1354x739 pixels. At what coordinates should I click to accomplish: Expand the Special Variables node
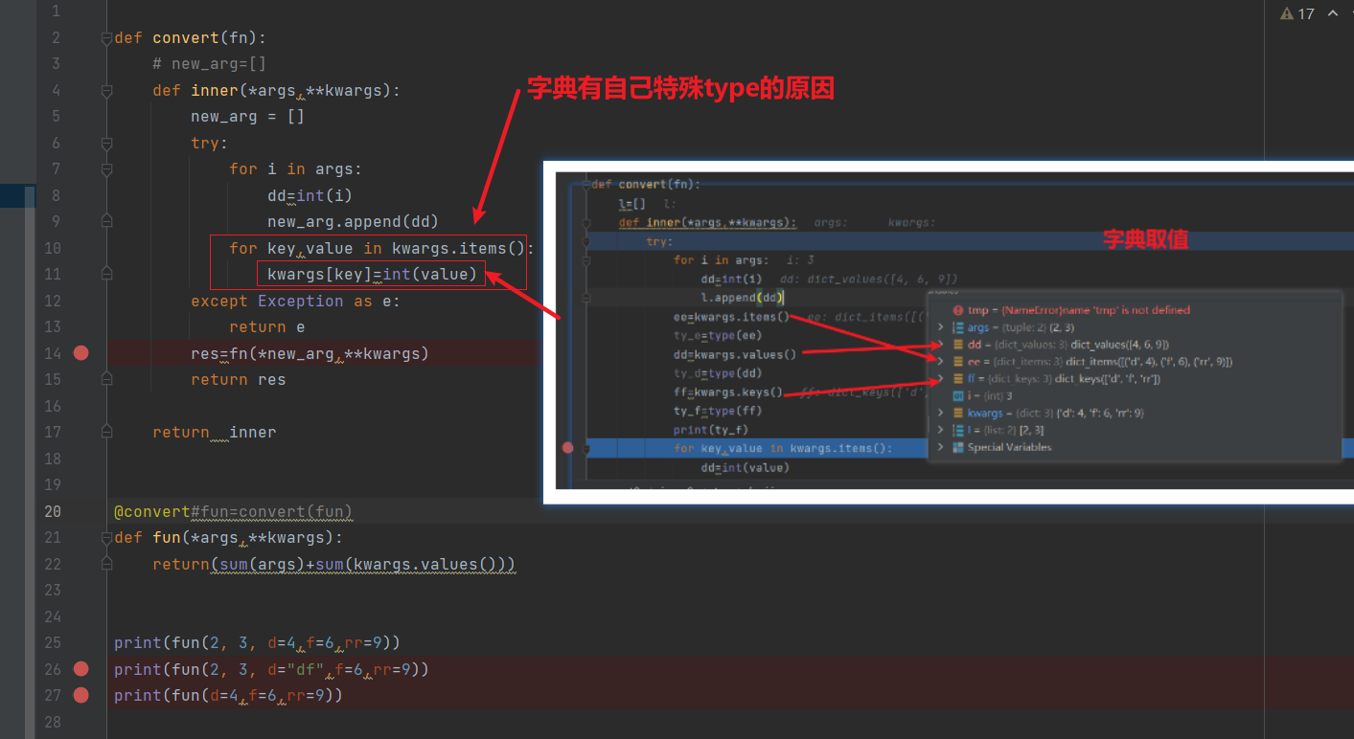pos(940,447)
